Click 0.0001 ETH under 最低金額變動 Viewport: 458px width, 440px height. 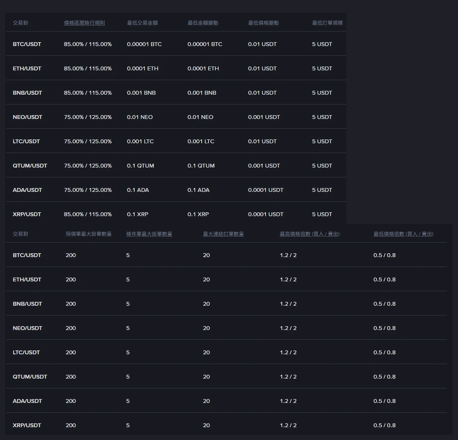(203, 68)
